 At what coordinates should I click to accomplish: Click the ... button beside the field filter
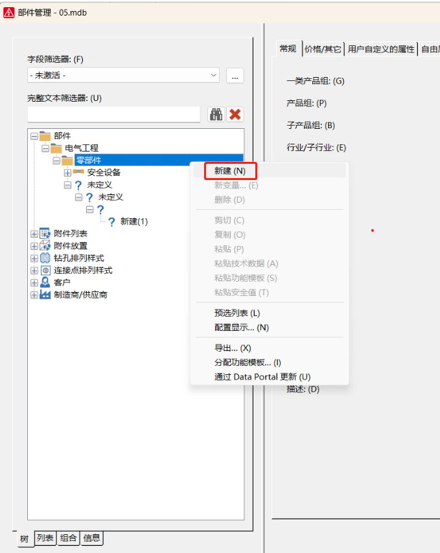pos(235,76)
